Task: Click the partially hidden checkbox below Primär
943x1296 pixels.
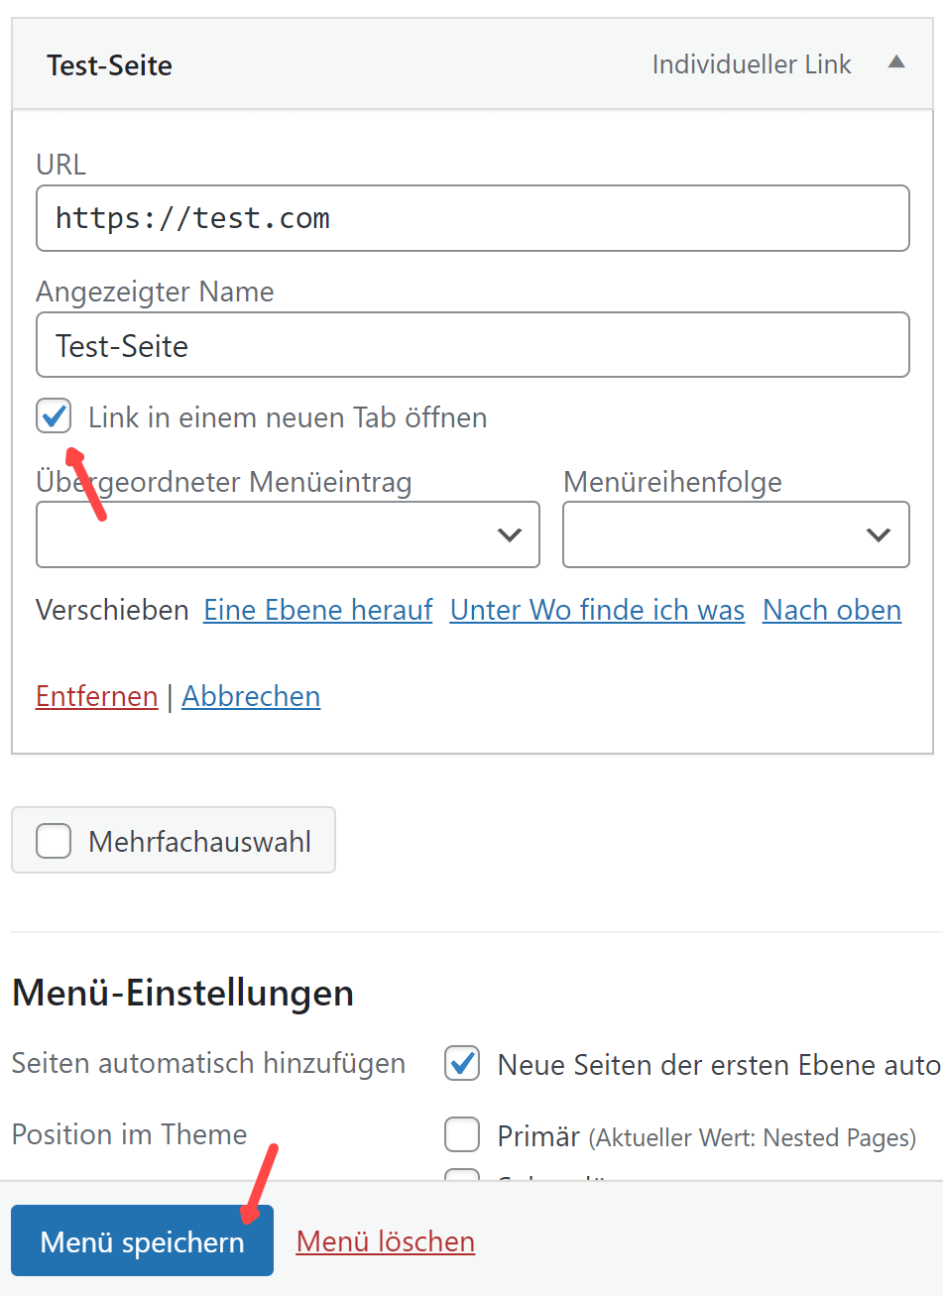Action: (462, 1176)
